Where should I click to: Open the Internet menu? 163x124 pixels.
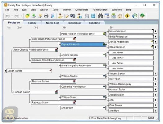click(67, 10)
